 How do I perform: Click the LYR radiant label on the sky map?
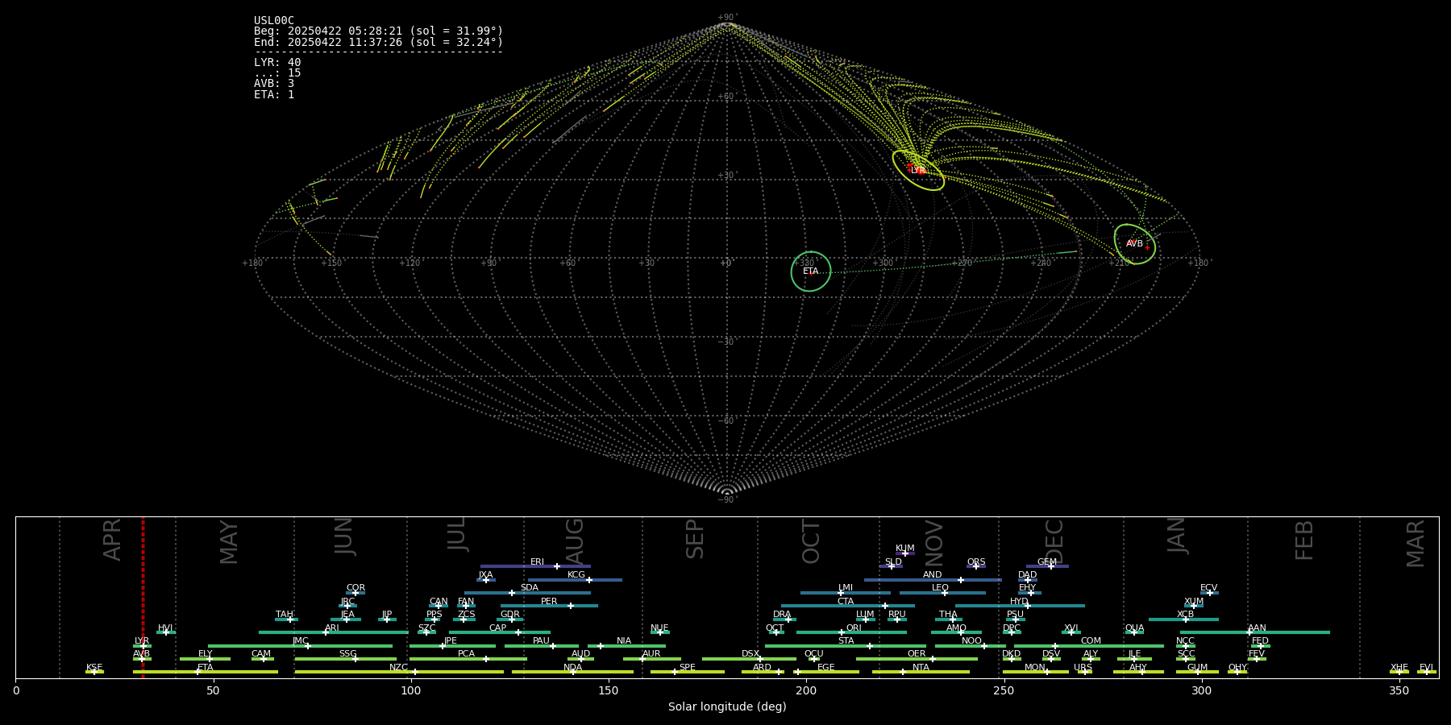pos(917,171)
